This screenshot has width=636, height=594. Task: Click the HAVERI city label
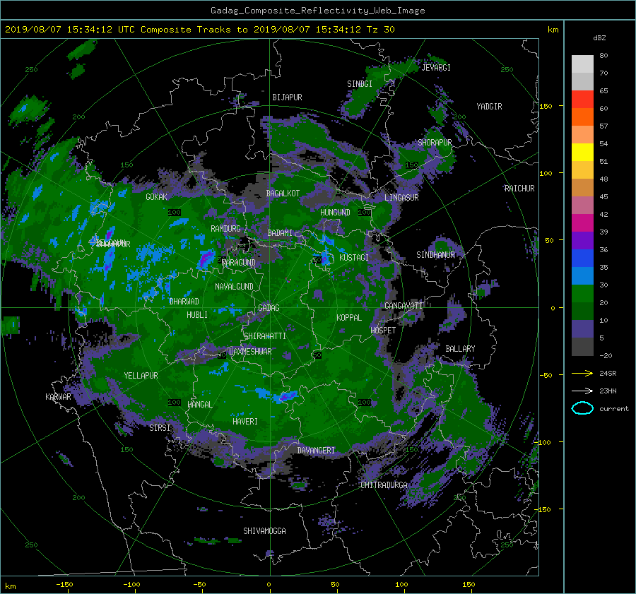(245, 422)
